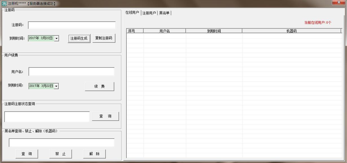Screen dimensions: 347x163
Task: Switch to the 黑名单 tab
Action: 164,13
